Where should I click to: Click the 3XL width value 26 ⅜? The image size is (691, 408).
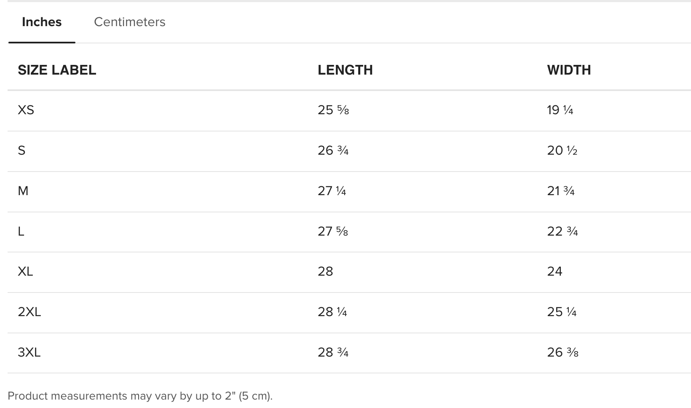[x=562, y=352]
